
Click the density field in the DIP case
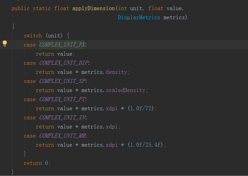[117, 72]
